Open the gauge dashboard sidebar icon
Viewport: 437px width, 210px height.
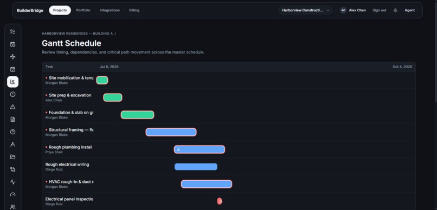(12, 194)
